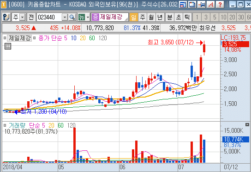The image size is (251, 172).
Task: Select the 초 second chart period
Action: (x=179, y=17)
